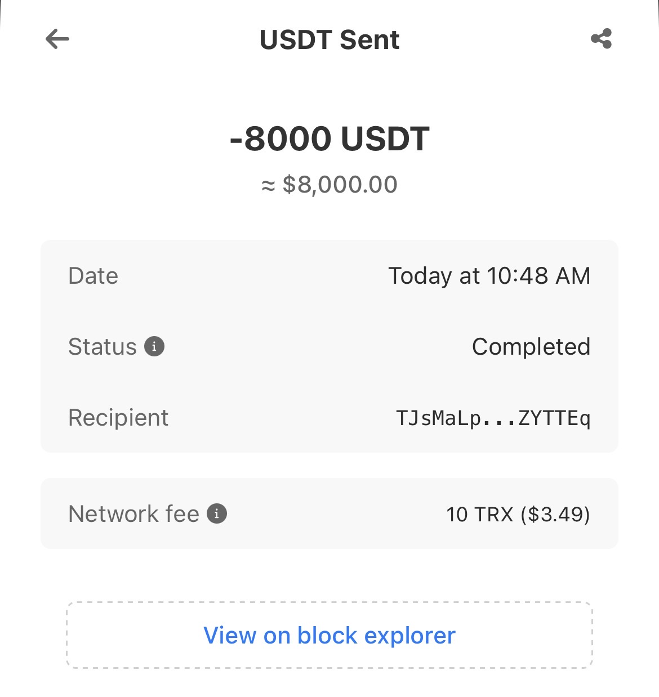Click the Date row label
Image resolution: width=659 pixels, height=697 pixels.
[93, 276]
